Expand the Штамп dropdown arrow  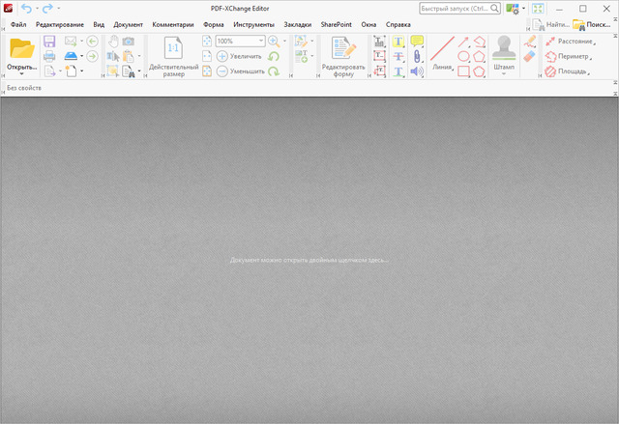(x=503, y=74)
